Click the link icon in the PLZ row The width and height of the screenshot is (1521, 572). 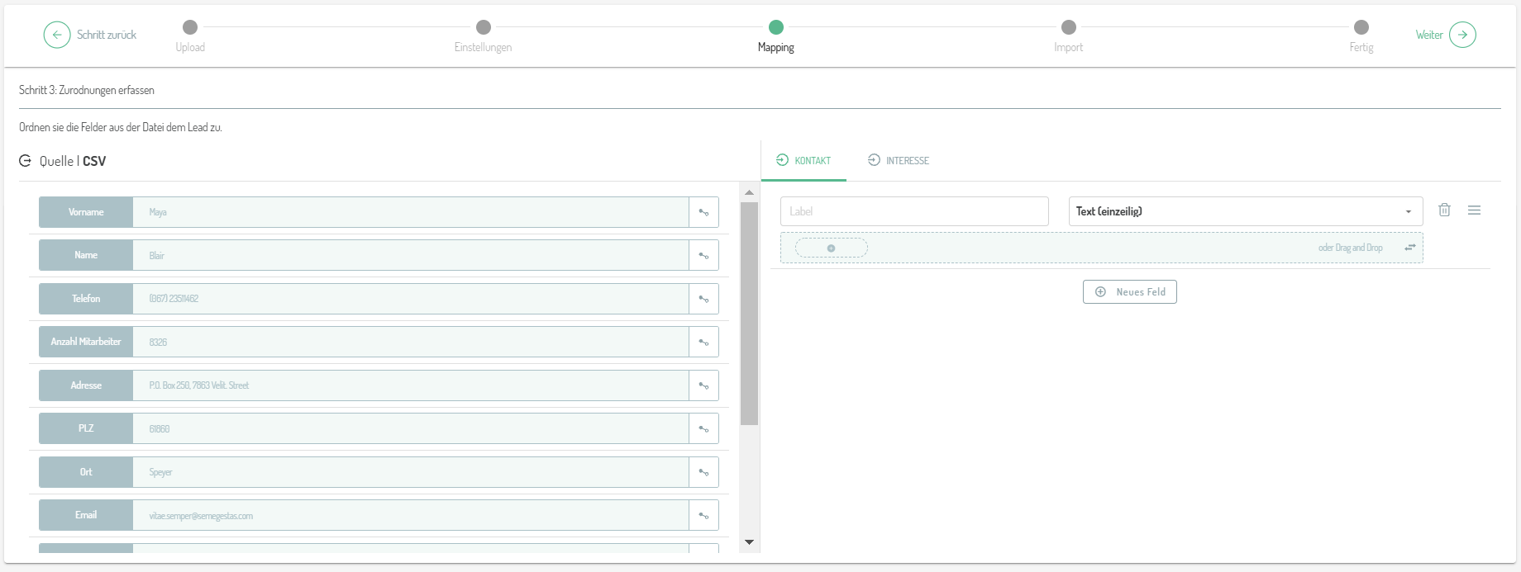[x=703, y=428]
